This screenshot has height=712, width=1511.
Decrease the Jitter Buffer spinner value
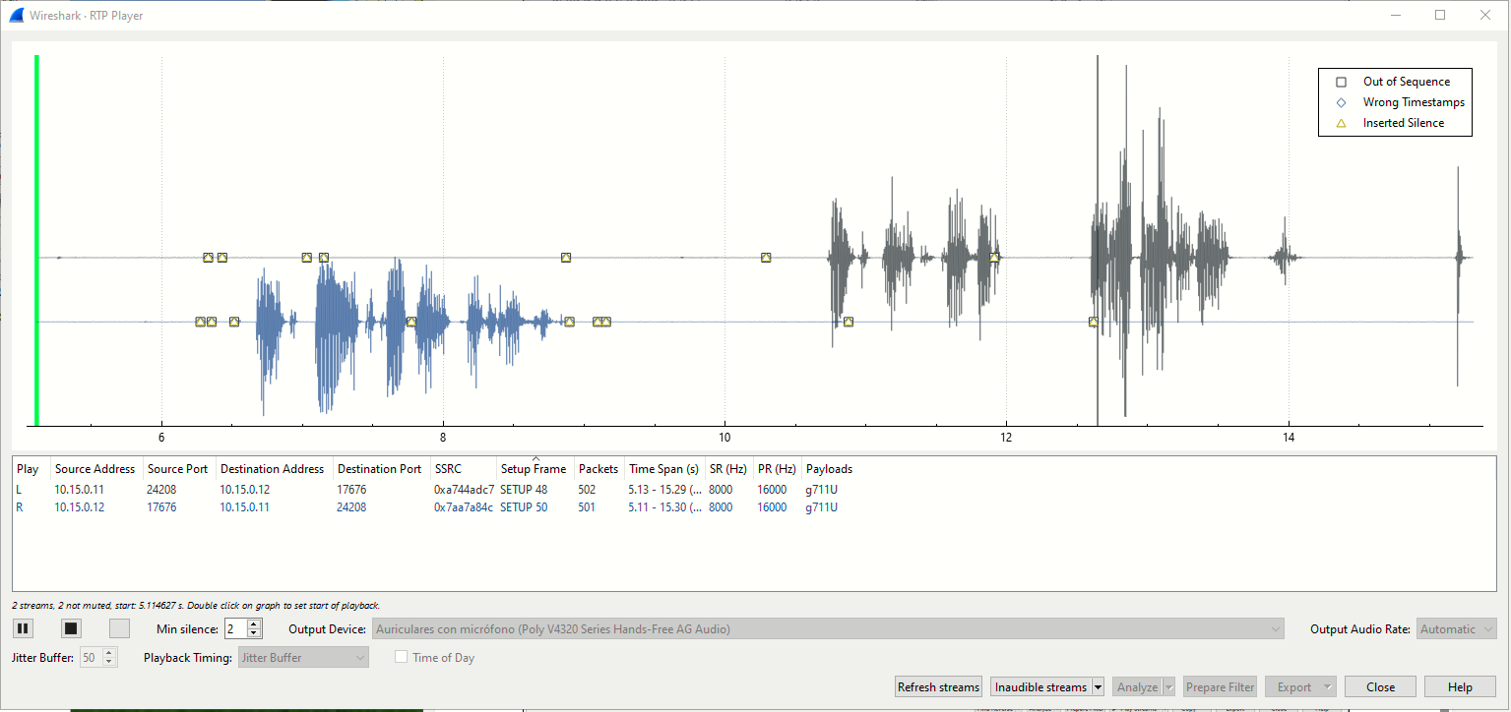[109, 662]
